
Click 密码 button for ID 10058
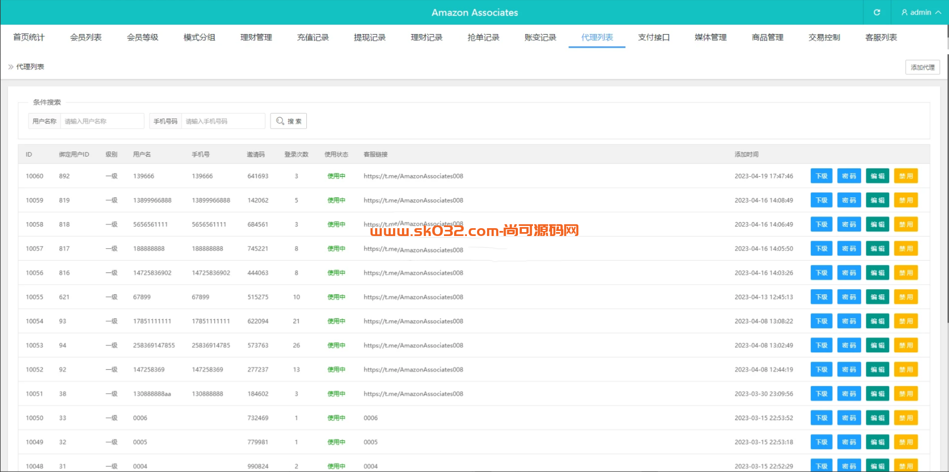click(x=849, y=224)
